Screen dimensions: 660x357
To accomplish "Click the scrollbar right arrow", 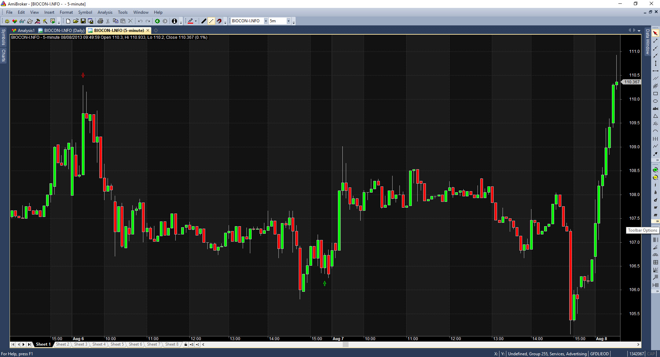I will pyautogui.click(x=638, y=344).
